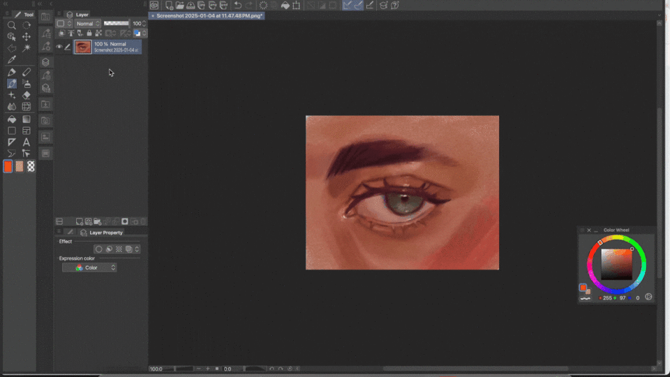Click the New canvas icon in command bar

[x=169, y=5]
